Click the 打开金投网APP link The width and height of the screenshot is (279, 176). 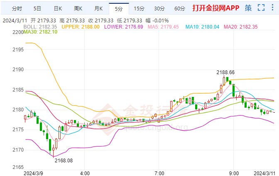click(215, 8)
